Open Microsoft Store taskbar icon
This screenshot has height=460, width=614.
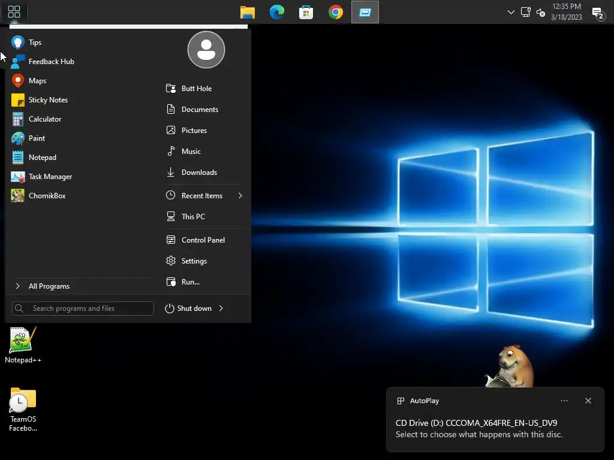point(306,13)
